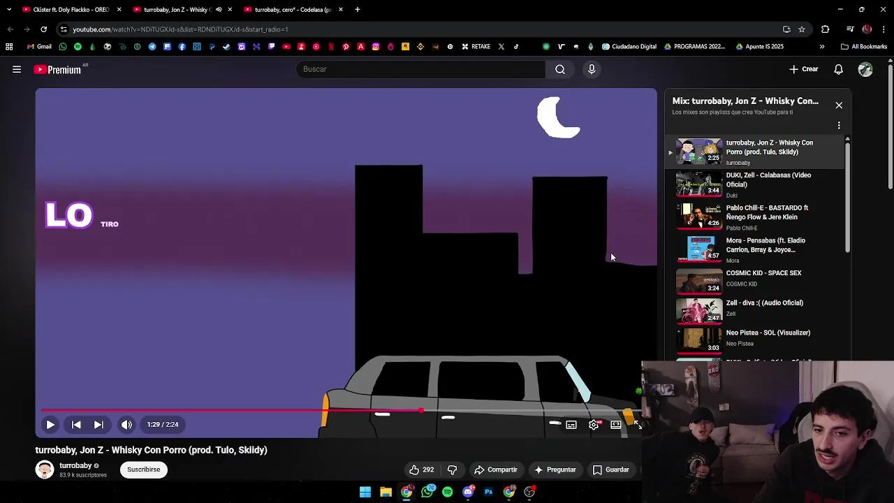
Task: Like the video with 292 likes
Action: pos(421,469)
